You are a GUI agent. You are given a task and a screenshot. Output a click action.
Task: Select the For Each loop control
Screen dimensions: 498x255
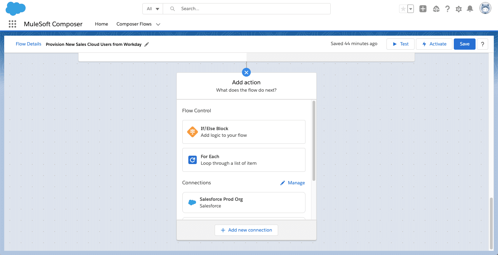pos(244,160)
